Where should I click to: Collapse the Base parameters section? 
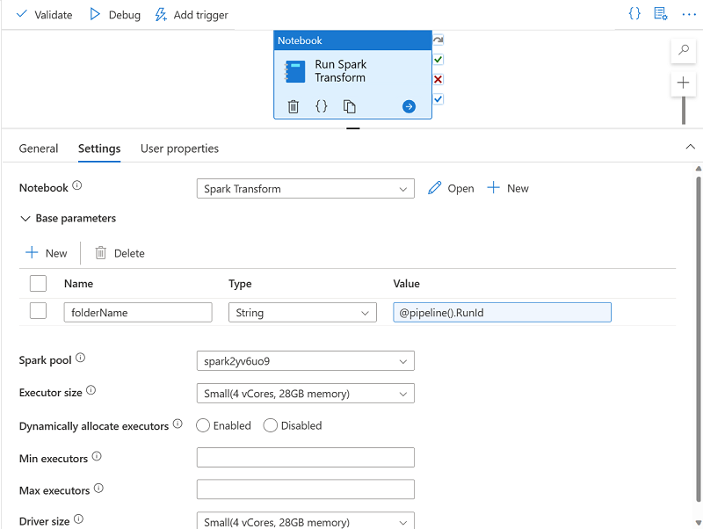coord(25,218)
